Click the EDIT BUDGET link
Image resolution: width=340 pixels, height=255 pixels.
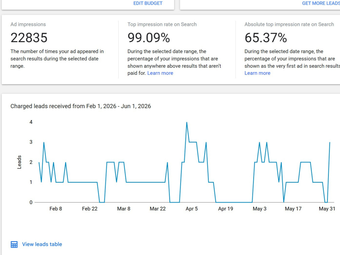tap(148, 3)
